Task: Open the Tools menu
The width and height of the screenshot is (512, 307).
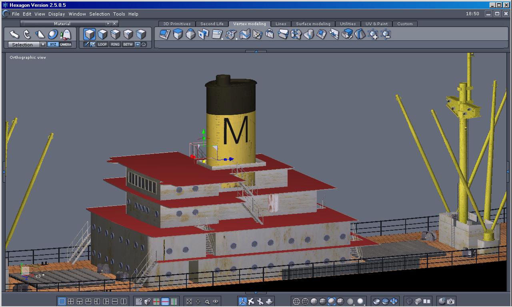Action: [119, 14]
